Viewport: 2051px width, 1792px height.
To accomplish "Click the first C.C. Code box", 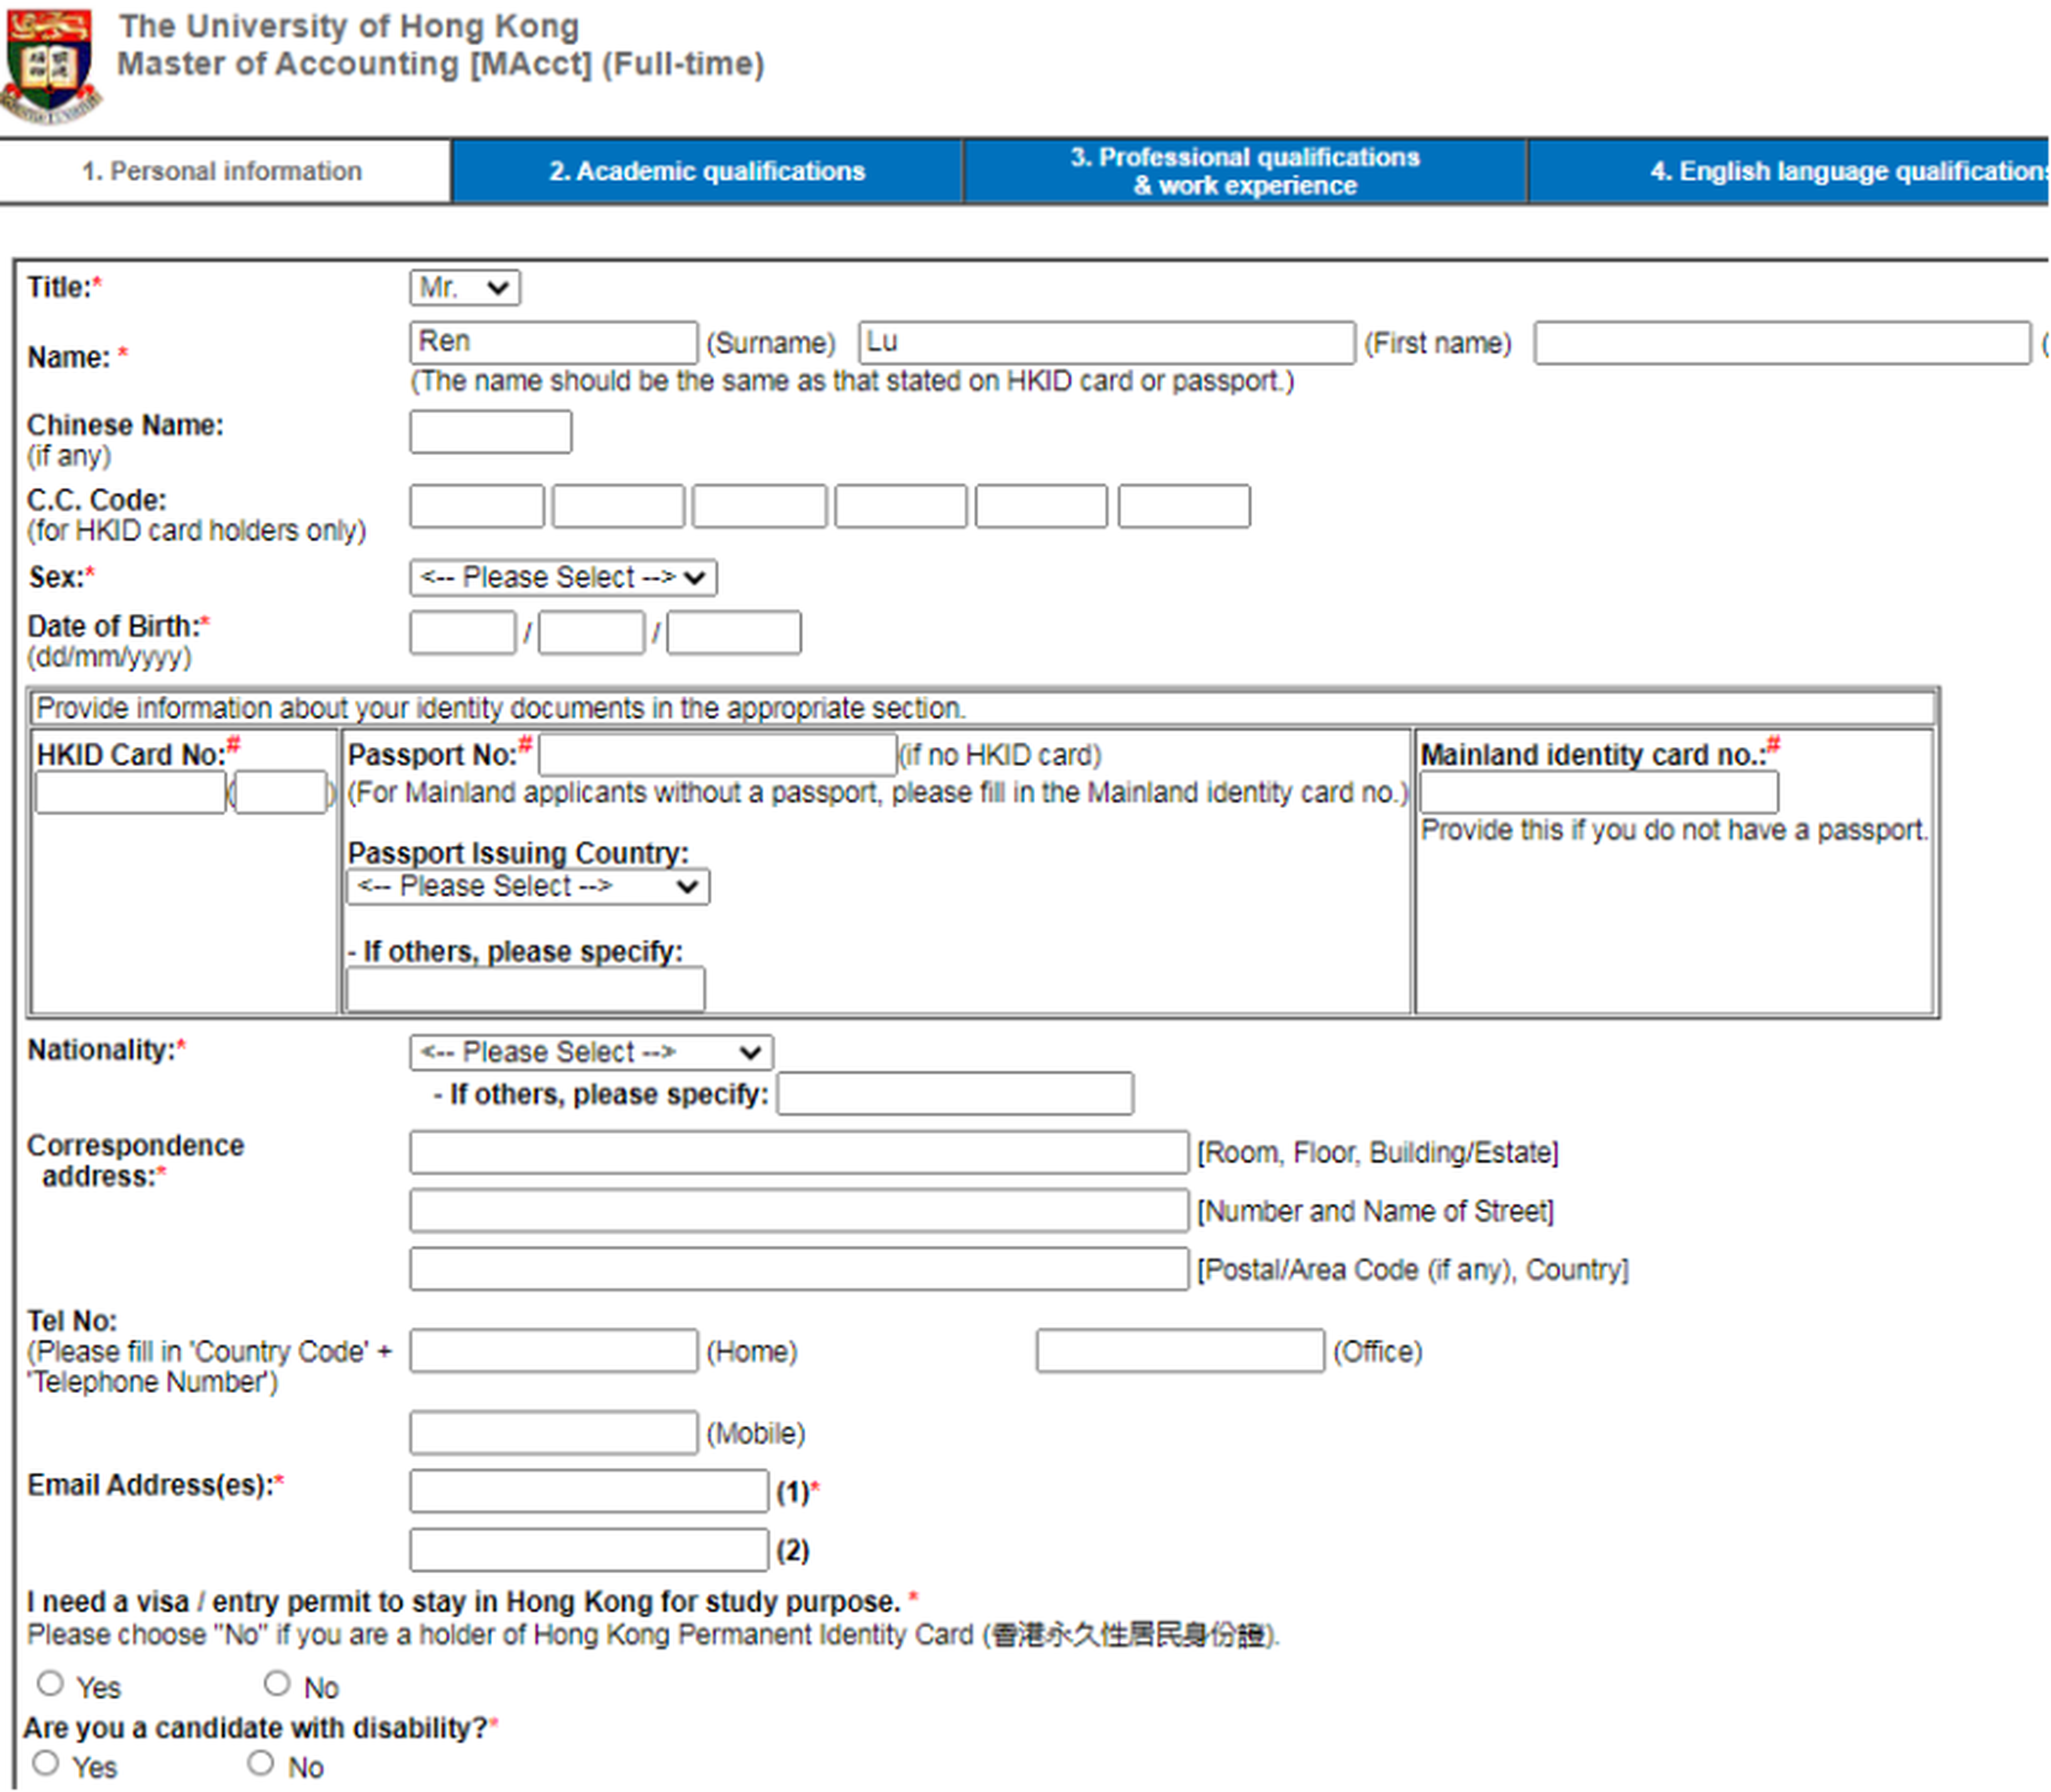I will tap(477, 506).
